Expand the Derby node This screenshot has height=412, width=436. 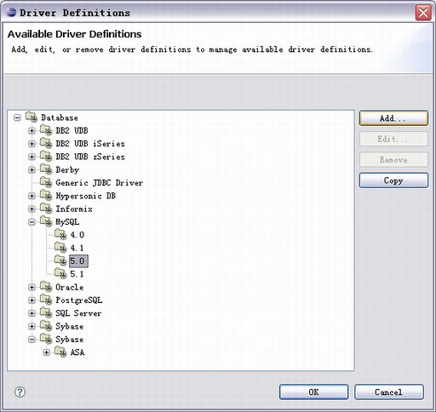point(32,169)
